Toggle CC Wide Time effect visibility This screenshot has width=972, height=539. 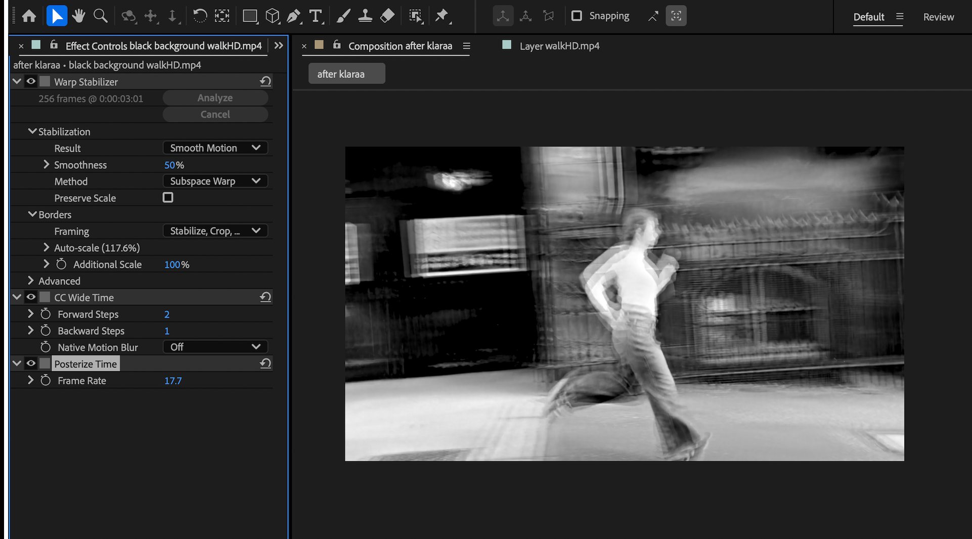(x=31, y=297)
